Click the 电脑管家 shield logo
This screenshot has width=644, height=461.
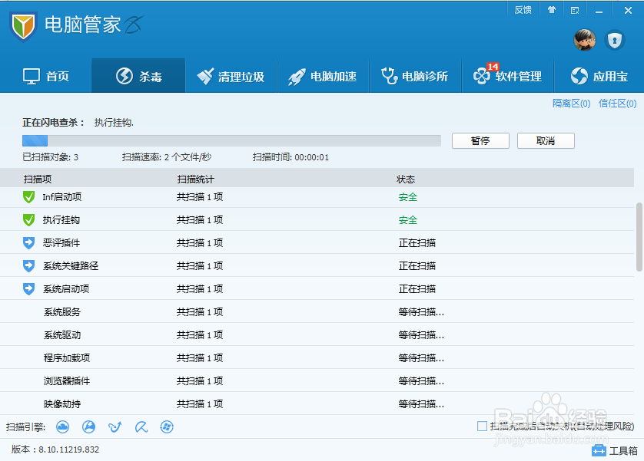point(23,26)
